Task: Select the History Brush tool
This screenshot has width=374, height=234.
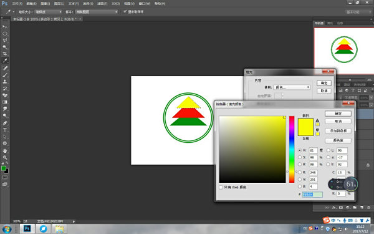Action: coord(5,89)
